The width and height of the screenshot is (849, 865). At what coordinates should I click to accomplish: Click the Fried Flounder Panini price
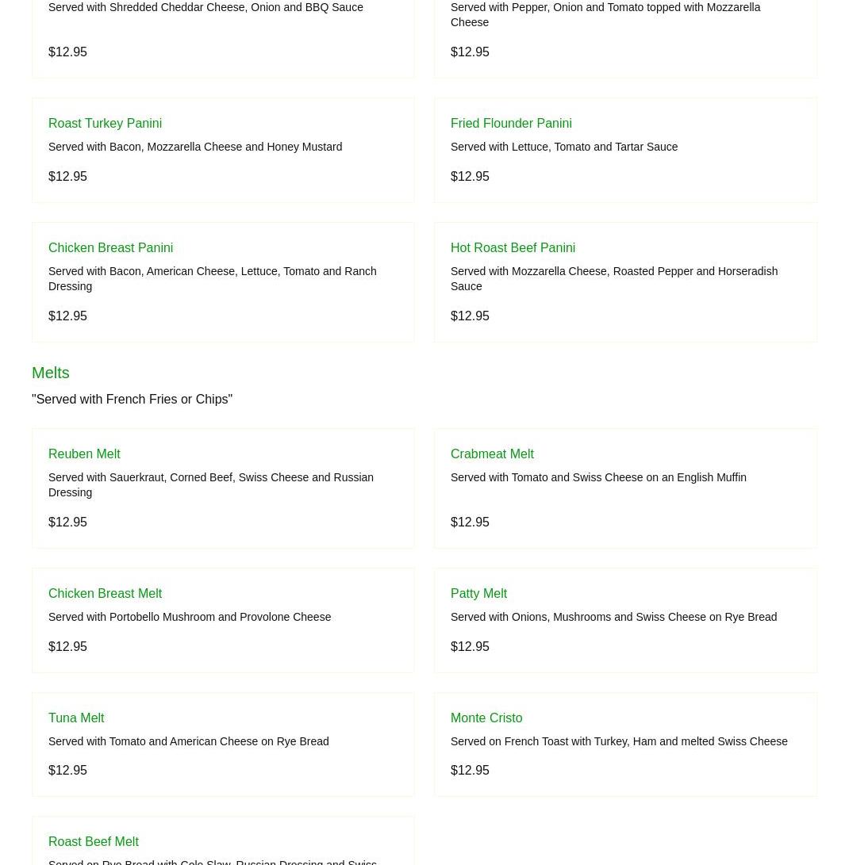click(x=470, y=177)
